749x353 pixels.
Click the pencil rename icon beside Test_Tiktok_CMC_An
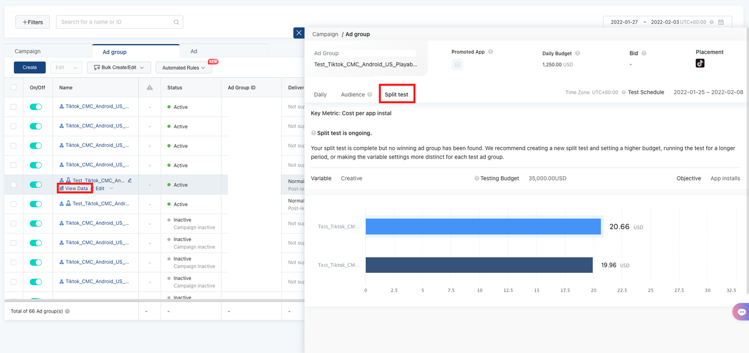130,180
